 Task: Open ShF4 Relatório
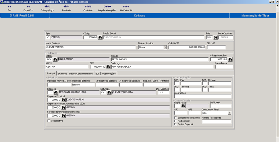pyautogui.click(x=66, y=8)
